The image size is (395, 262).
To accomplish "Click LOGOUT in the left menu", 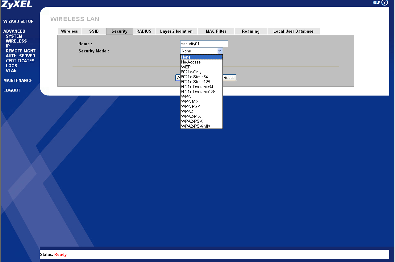I will click(x=12, y=90).
